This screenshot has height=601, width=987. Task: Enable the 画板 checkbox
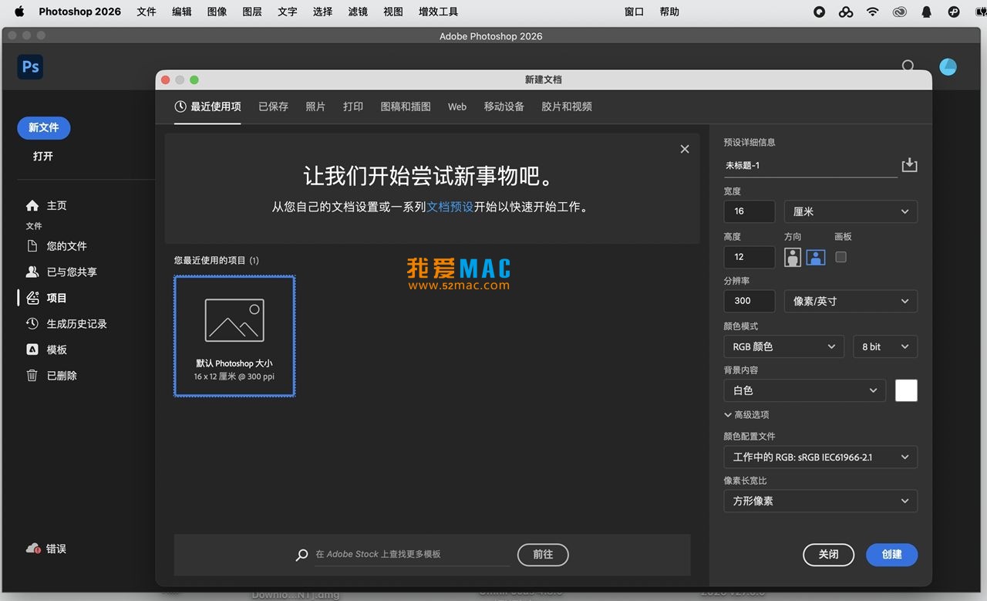(840, 257)
